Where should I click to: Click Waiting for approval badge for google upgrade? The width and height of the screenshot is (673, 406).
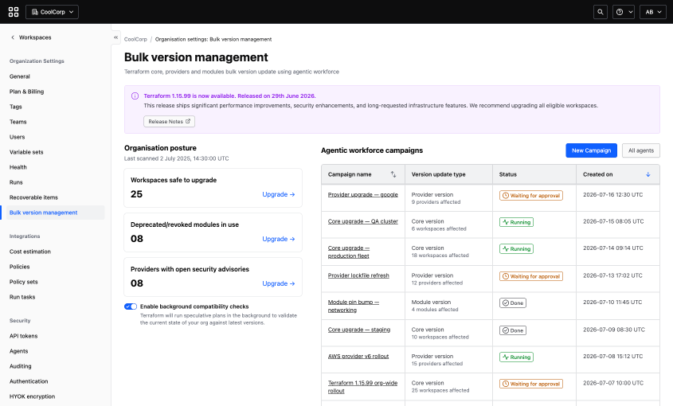pyautogui.click(x=531, y=195)
